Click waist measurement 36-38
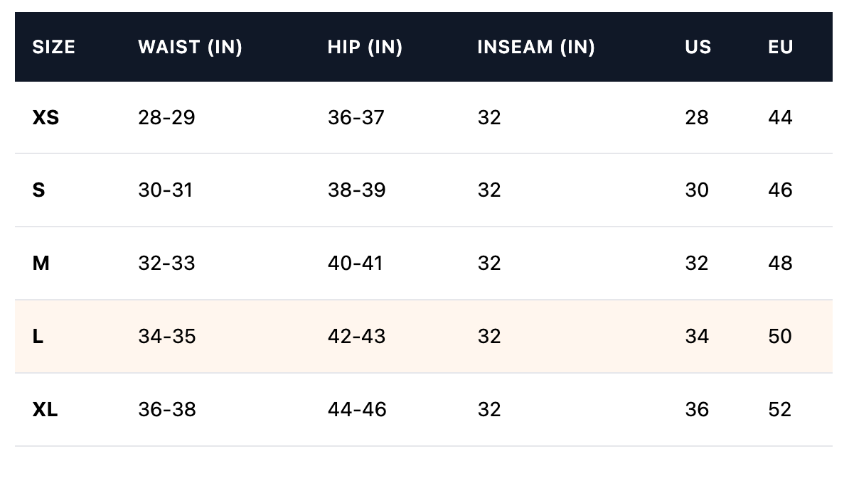Image resolution: width=849 pixels, height=483 pixels. coord(167,410)
